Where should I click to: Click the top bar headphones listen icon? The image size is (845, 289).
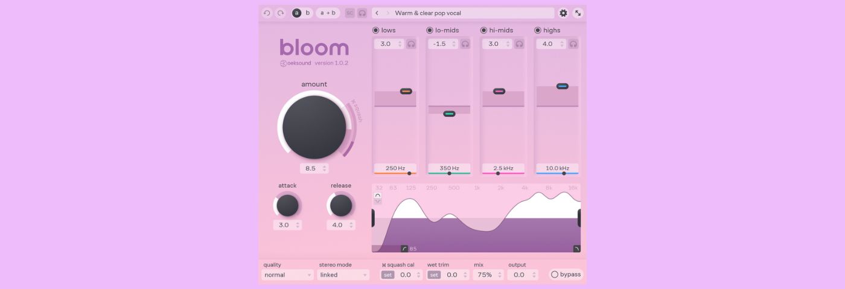(x=362, y=13)
